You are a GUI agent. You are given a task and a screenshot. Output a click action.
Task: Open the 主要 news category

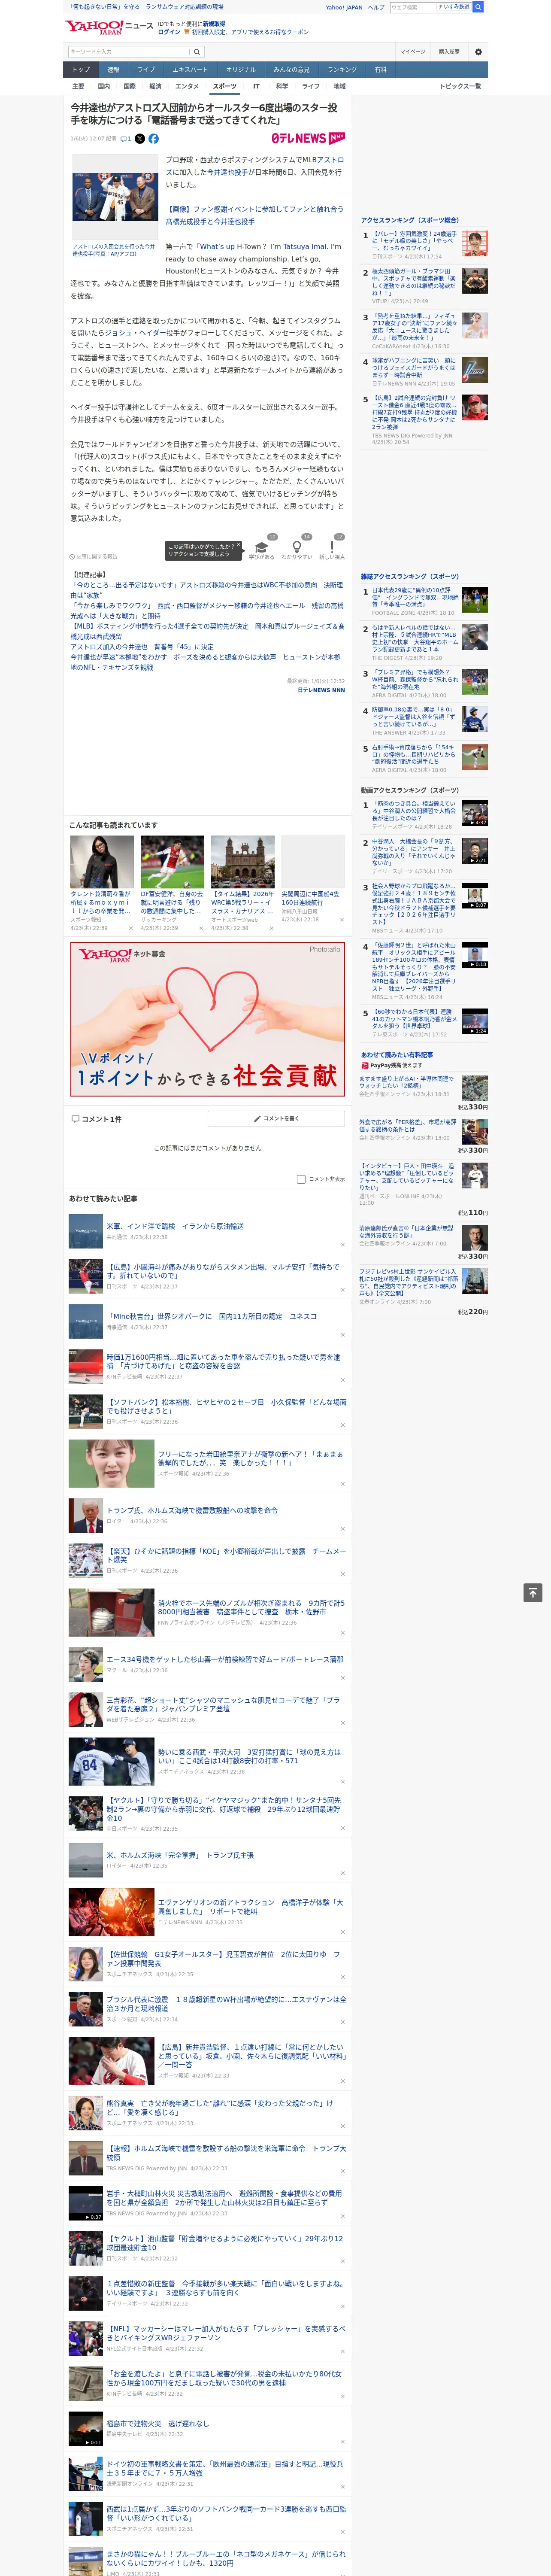pyautogui.click(x=78, y=86)
